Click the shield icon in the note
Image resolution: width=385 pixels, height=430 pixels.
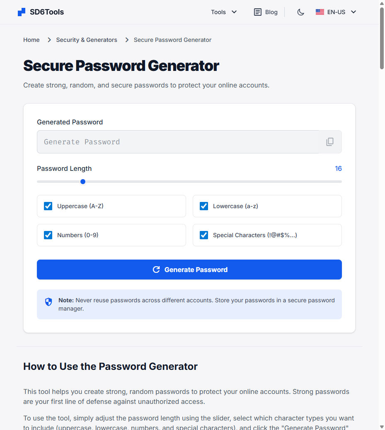pos(48,302)
